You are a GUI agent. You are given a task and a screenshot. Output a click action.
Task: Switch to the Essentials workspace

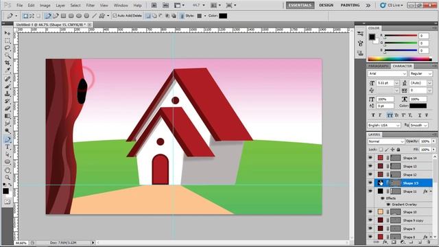(x=300, y=5)
